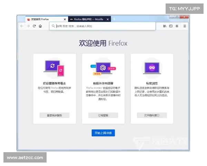Click the 数据外泄有提醒 heading

click(103, 83)
